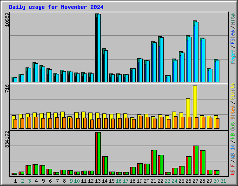Screen dimensions: 238x186
Task: Click day 5 on the x-axis
Action: click(x=43, y=181)
